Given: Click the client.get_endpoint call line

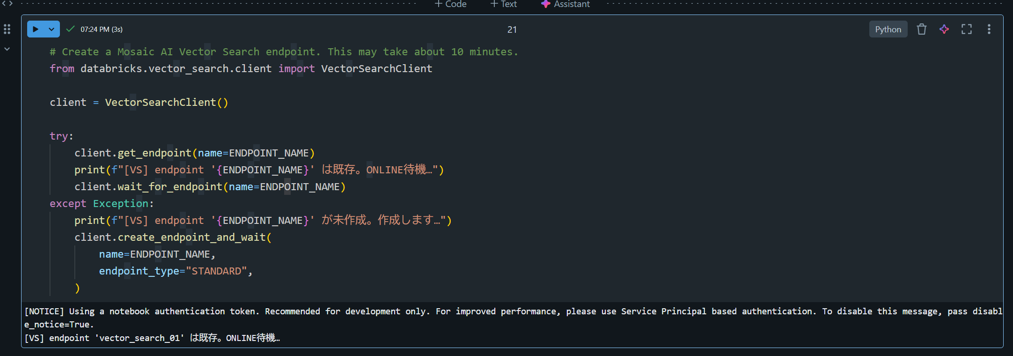Looking at the screenshot, I should 194,153.
